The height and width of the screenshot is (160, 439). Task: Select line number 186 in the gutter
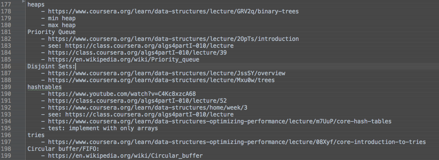pos(12,66)
